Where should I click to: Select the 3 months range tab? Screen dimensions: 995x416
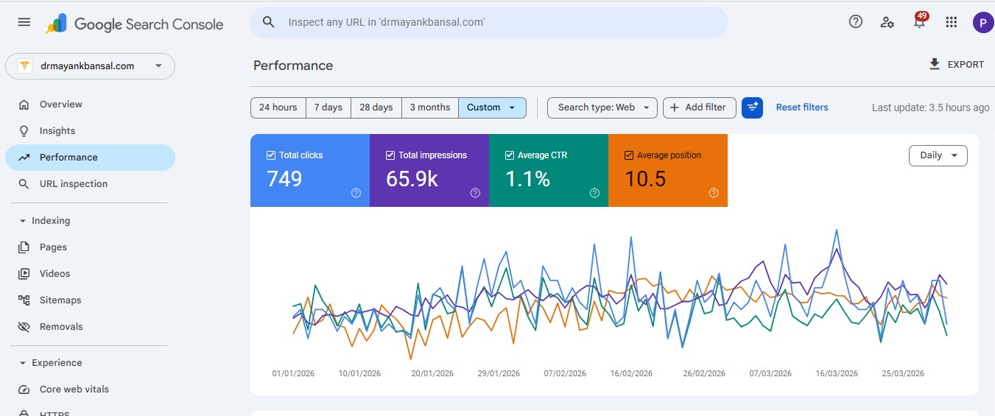(430, 107)
